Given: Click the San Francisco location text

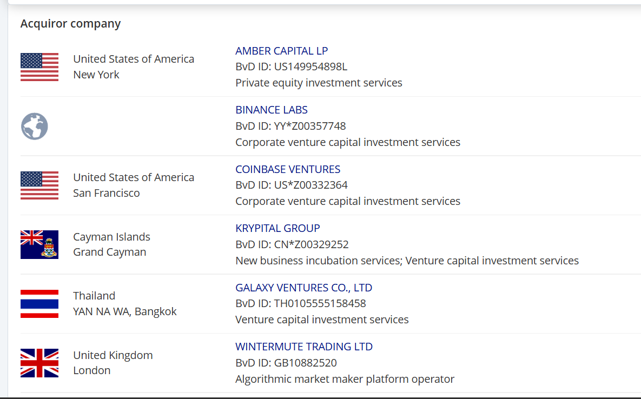Looking at the screenshot, I should click(106, 193).
